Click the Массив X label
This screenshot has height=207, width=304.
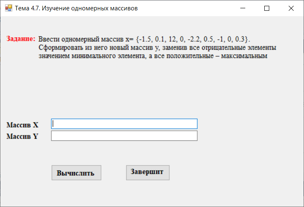(22, 125)
